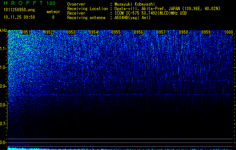Image resolution: width=236 pixels, height=150 pixels.
Task: Click the ICOM IC-575 receiver text
Action: (150, 13)
